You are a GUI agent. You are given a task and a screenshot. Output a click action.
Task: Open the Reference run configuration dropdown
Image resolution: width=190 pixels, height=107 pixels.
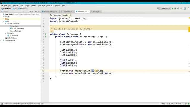tap(165, 9)
